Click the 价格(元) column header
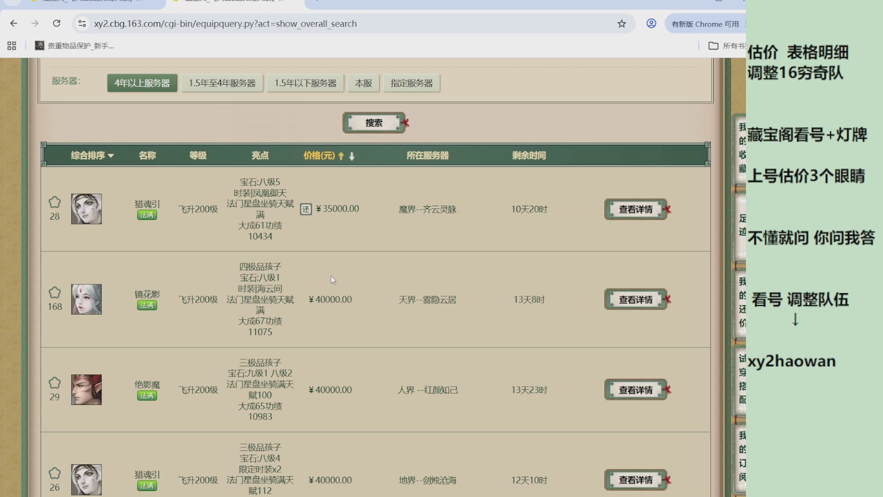The width and height of the screenshot is (883, 497). pos(319,156)
